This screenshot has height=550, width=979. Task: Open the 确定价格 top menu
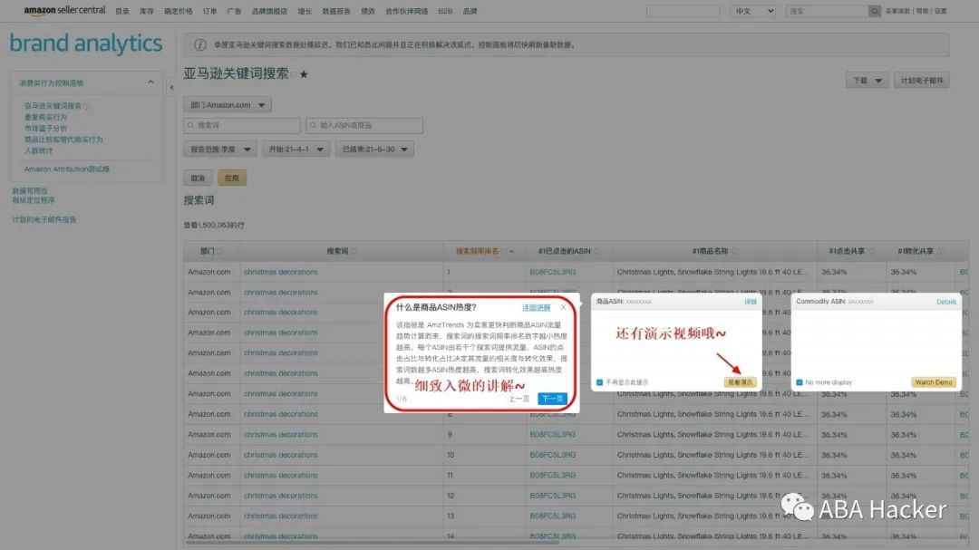click(x=178, y=11)
